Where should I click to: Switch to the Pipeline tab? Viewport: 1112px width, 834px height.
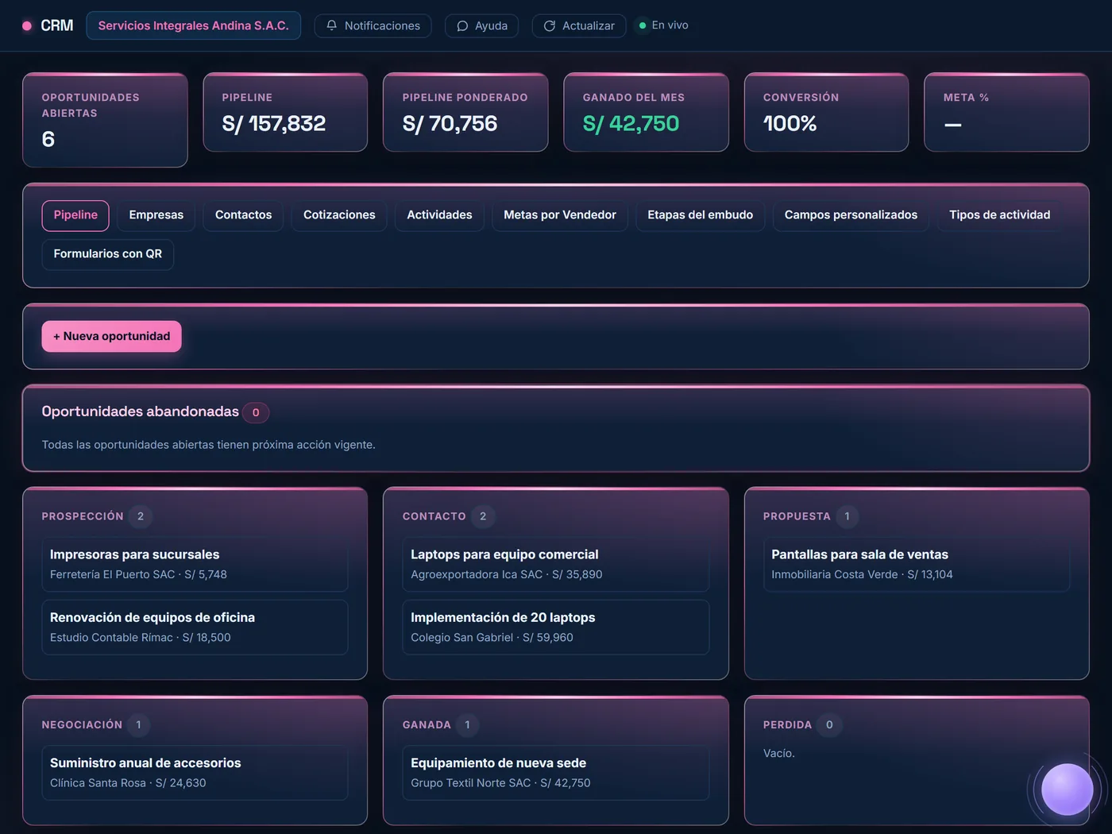[x=75, y=215]
